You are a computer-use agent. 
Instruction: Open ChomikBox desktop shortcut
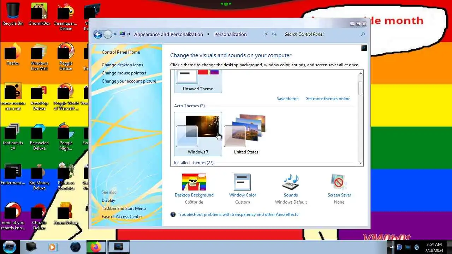coord(39,14)
